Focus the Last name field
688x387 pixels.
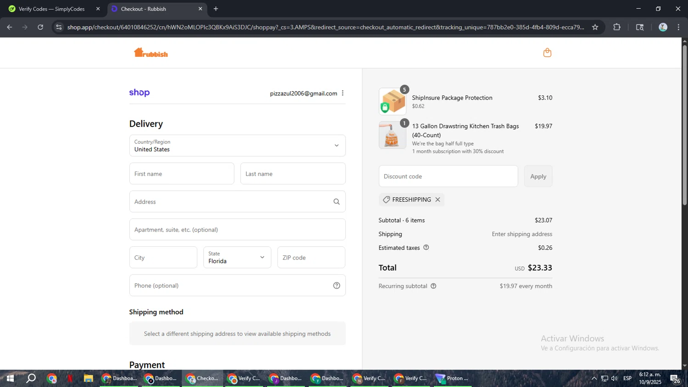coord(293,174)
